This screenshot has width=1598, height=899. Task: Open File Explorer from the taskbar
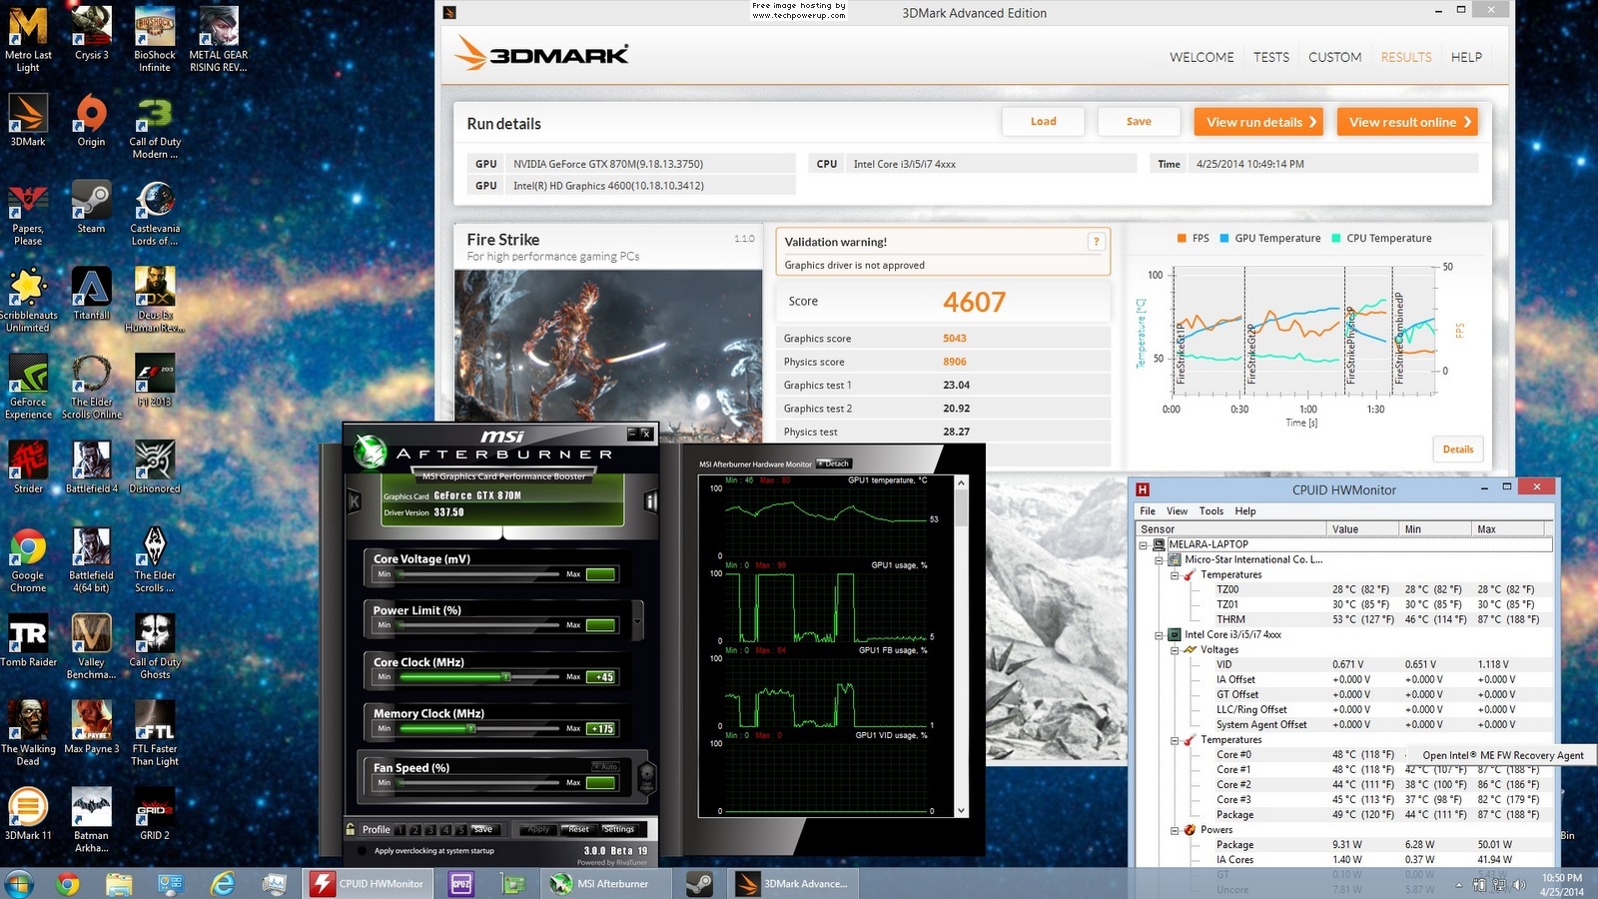point(119,883)
